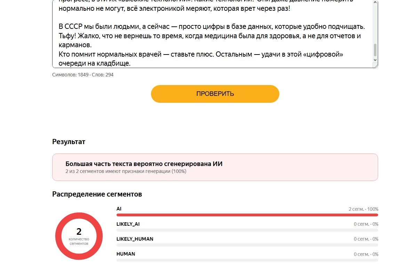
Task: Click the LIKELY_HUMAN category label
Action: (135, 239)
